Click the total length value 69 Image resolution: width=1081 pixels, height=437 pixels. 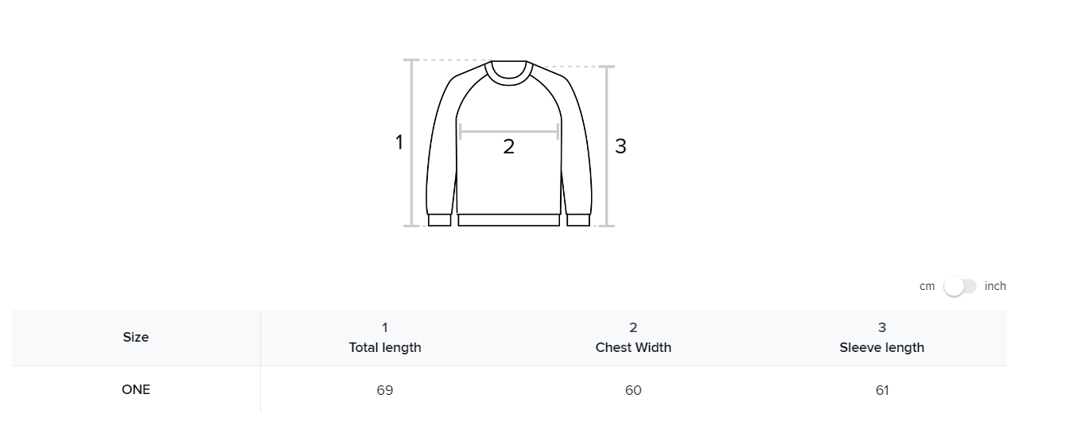pos(385,390)
